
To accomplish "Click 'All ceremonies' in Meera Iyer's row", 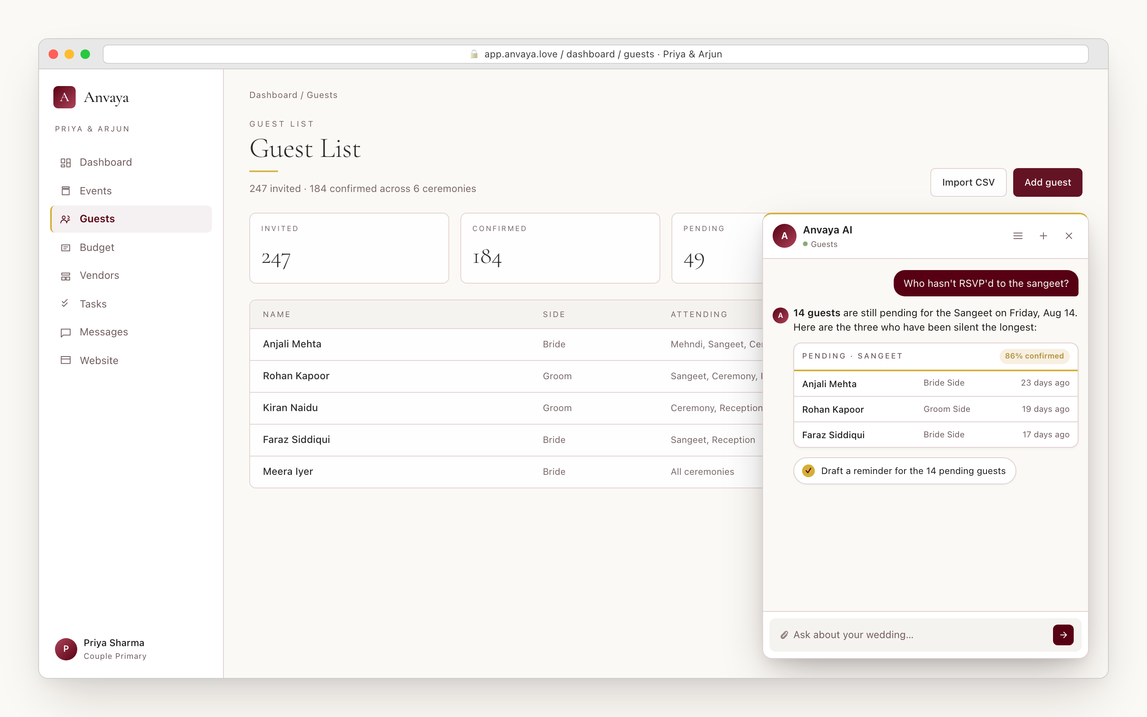I will (x=702, y=471).
